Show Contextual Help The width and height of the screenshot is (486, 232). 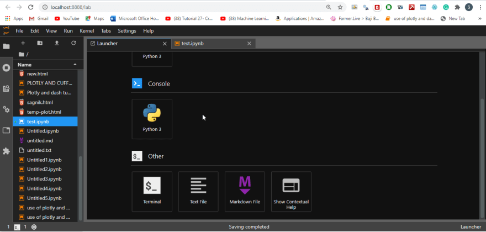291,191
